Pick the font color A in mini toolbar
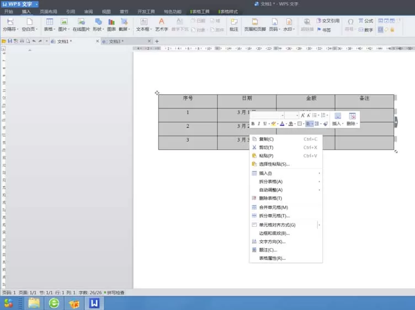 click(283, 123)
